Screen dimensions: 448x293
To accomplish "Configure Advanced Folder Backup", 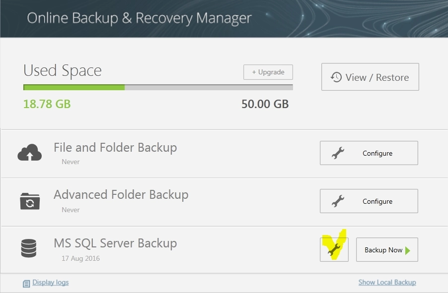I will tap(369, 201).
